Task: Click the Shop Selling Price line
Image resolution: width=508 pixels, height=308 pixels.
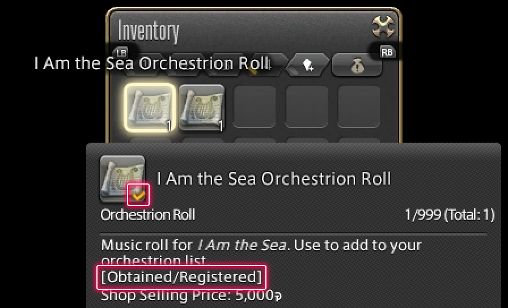Action: point(191,296)
